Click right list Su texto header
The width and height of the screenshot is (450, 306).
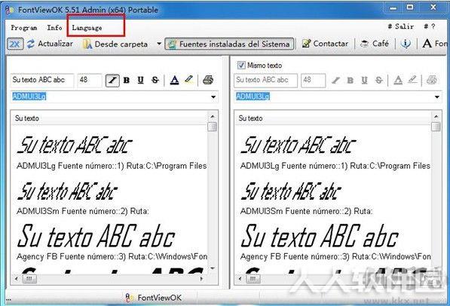click(333, 118)
